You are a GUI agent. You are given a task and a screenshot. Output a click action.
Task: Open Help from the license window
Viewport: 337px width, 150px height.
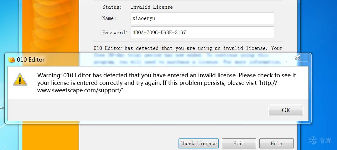click(276, 143)
